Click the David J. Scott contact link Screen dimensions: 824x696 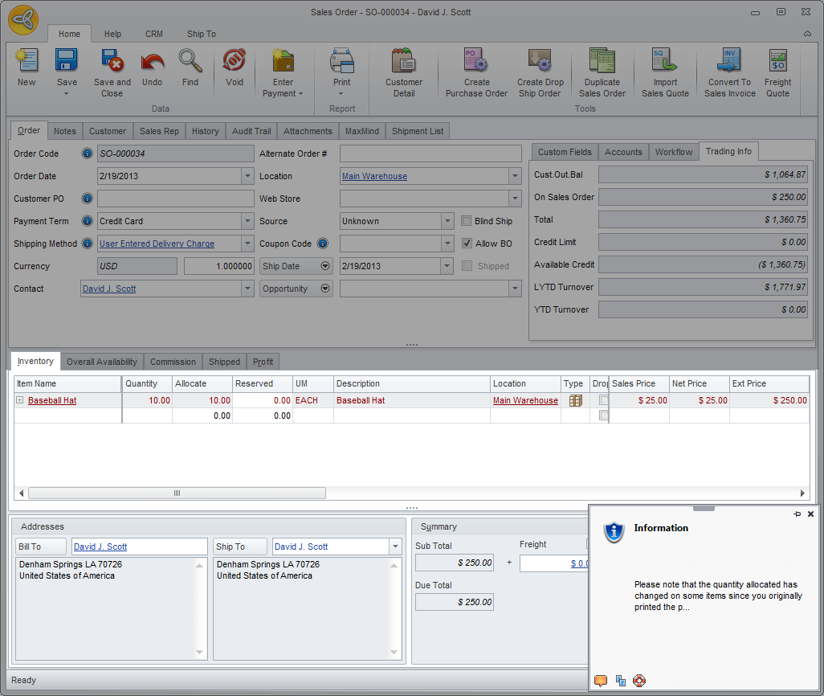tap(109, 289)
